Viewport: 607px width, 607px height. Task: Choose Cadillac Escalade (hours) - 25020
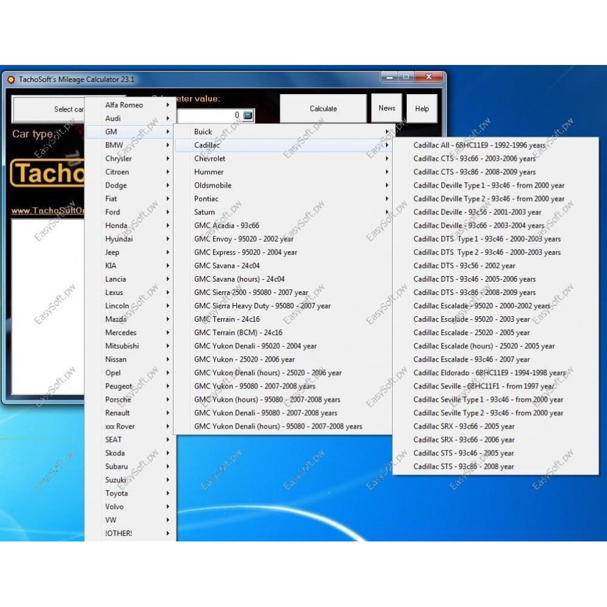click(x=495, y=346)
